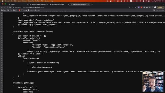Open the Help menu
Viewport: 165px width, 93px height.
(52, 1)
